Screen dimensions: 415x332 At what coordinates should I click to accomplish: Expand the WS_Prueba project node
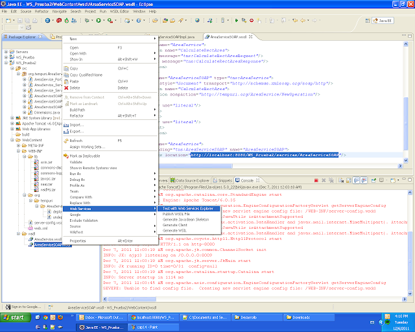pos(6,57)
